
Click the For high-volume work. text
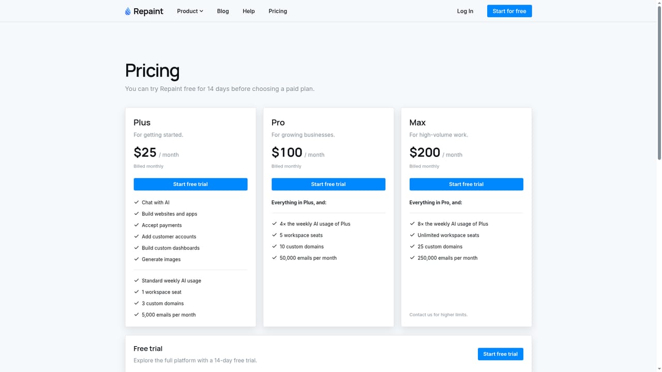click(x=439, y=135)
